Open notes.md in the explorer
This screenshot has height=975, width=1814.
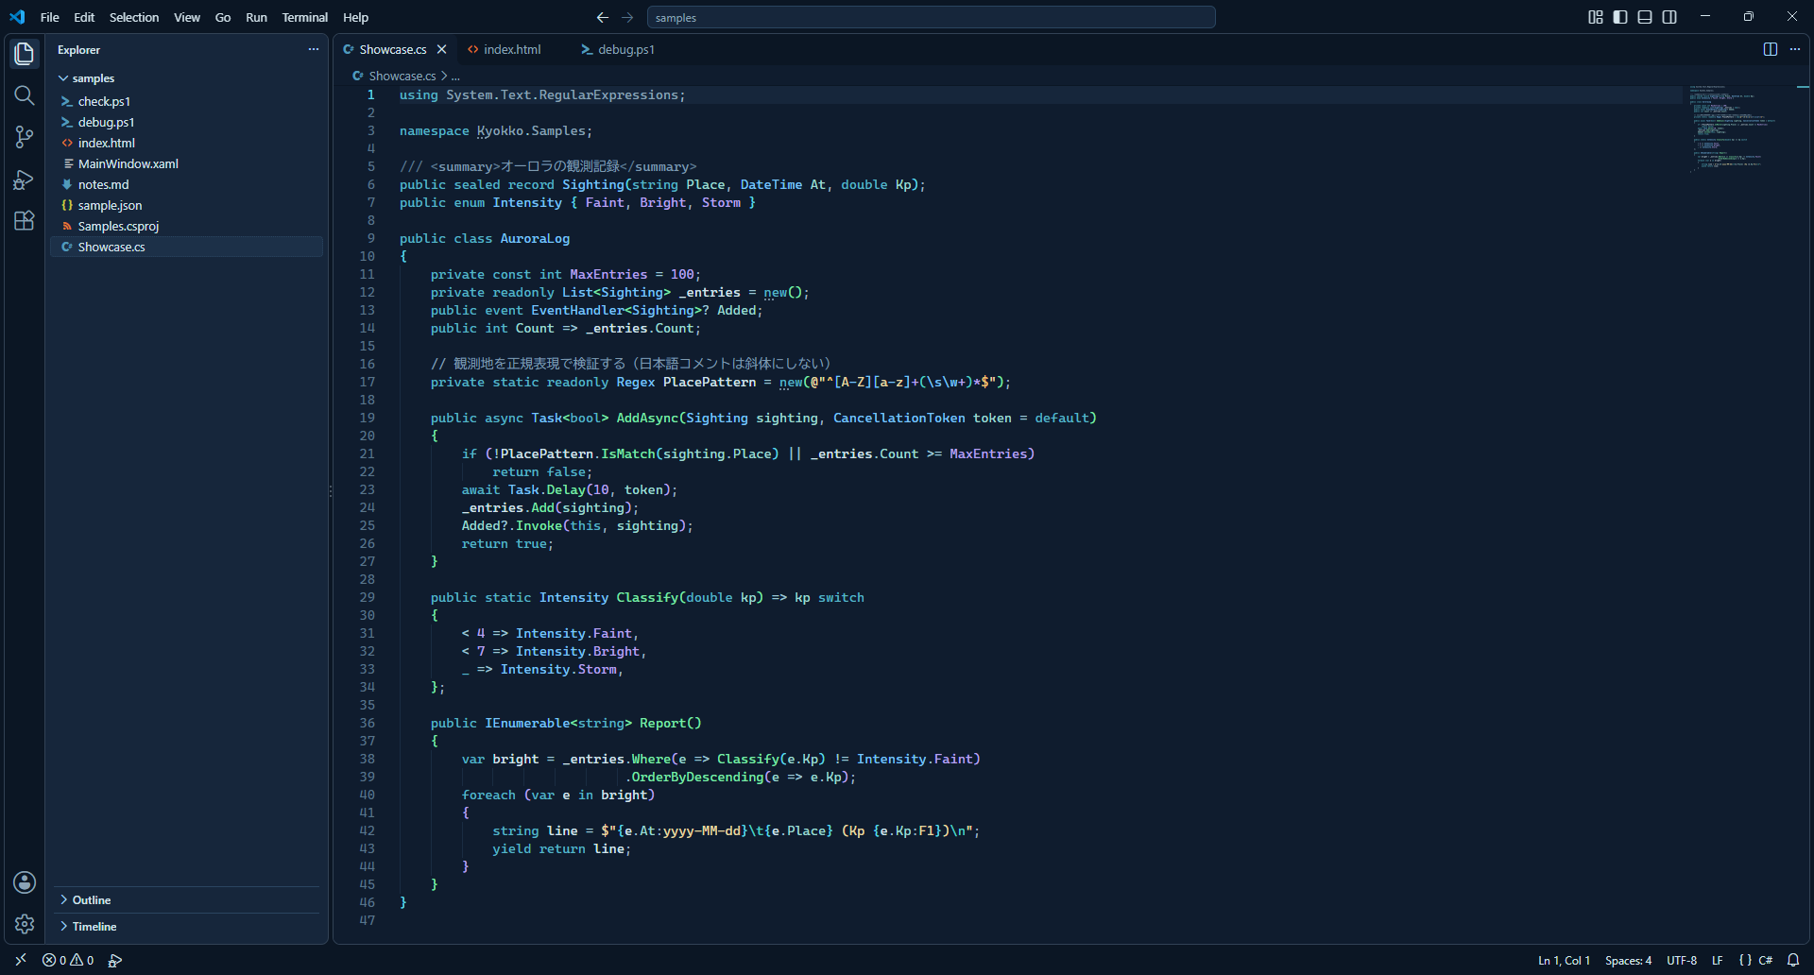186,184
